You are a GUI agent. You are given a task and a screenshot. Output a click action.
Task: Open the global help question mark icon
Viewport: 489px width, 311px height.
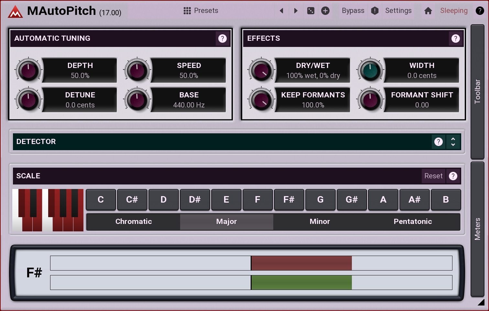(x=480, y=11)
